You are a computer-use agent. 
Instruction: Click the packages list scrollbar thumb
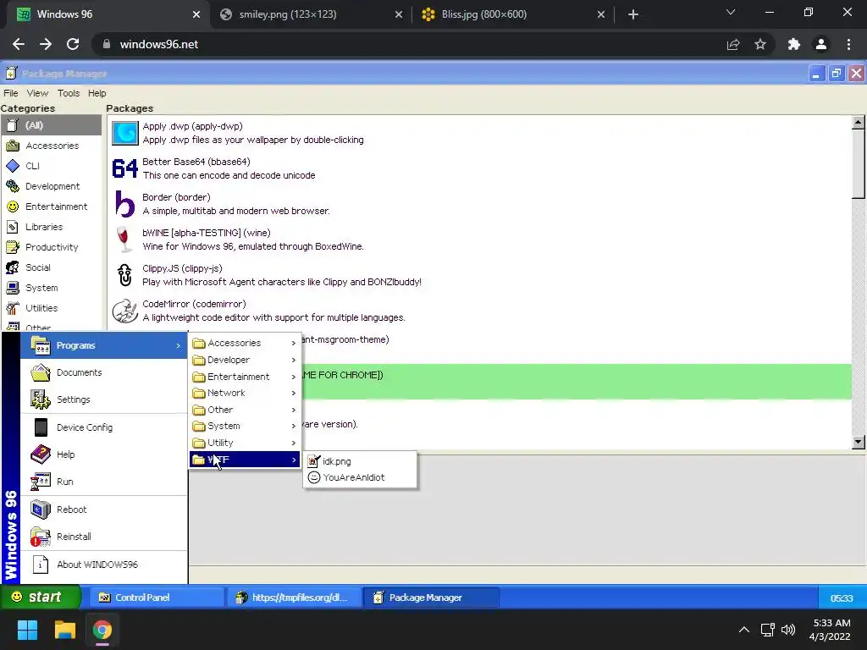pos(859,163)
